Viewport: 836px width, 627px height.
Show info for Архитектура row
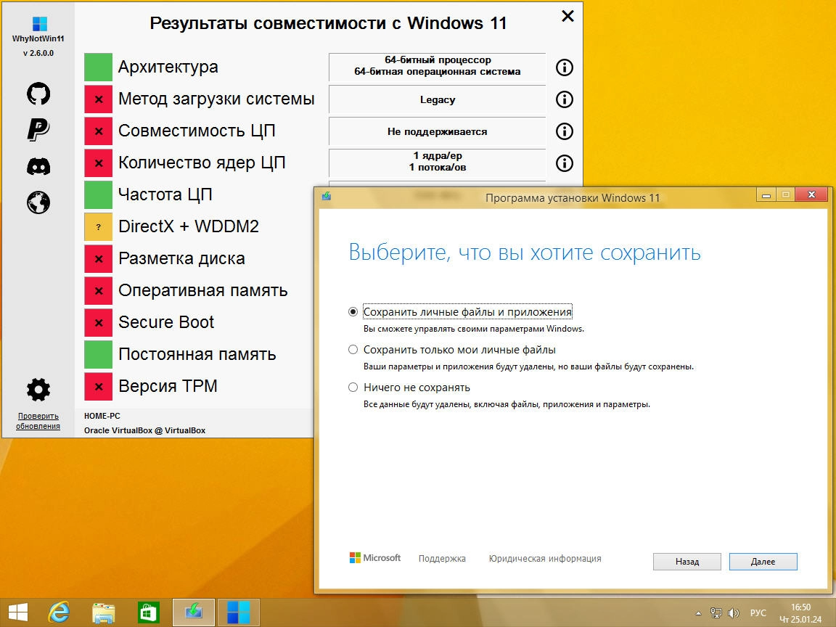pyautogui.click(x=564, y=67)
